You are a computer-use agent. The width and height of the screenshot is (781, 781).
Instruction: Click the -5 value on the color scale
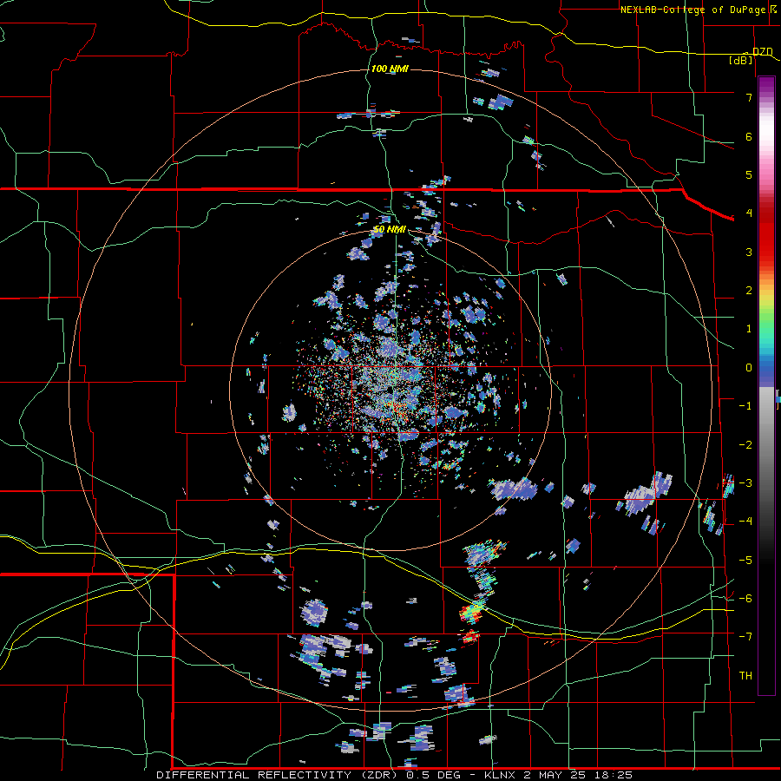tap(745, 561)
